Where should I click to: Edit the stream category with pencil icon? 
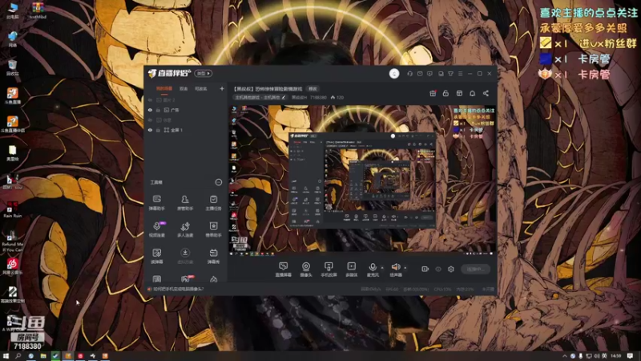point(284,97)
